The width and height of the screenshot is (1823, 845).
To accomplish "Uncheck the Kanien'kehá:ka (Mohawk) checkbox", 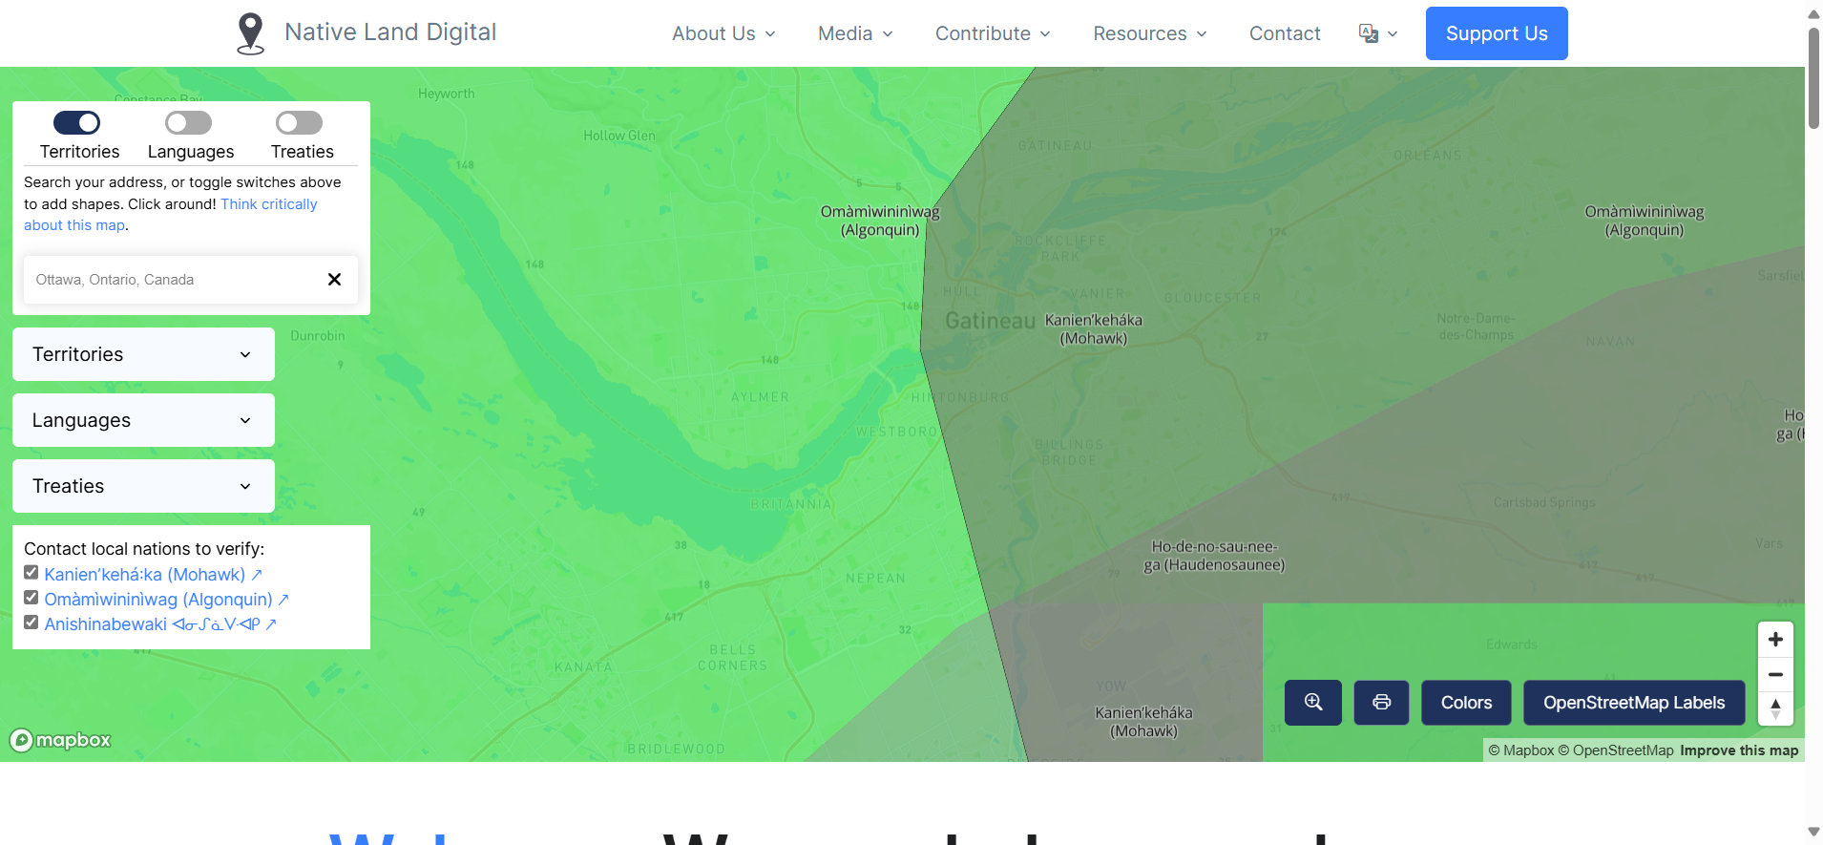I will point(31,573).
